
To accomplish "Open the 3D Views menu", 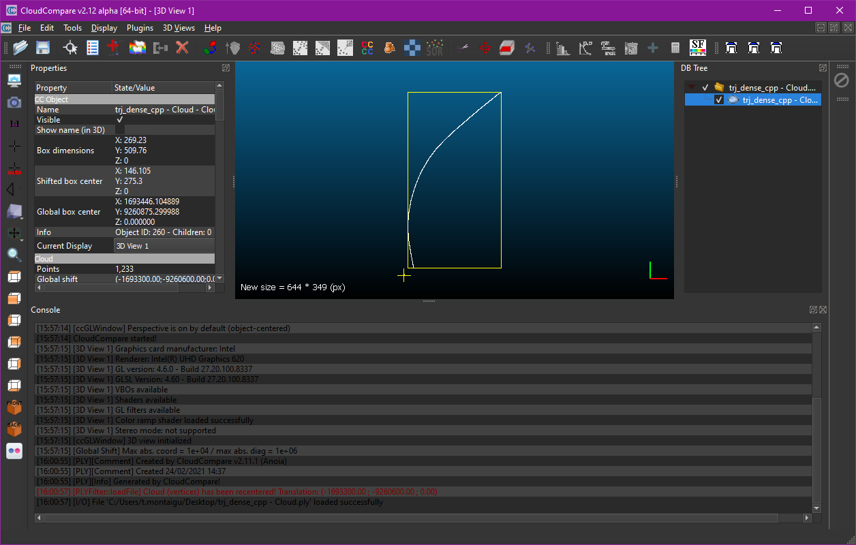I will (x=179, y=28).
